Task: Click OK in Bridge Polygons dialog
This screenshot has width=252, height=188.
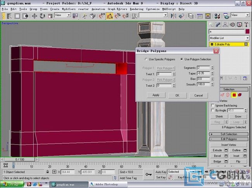Action: pos(177,95)
